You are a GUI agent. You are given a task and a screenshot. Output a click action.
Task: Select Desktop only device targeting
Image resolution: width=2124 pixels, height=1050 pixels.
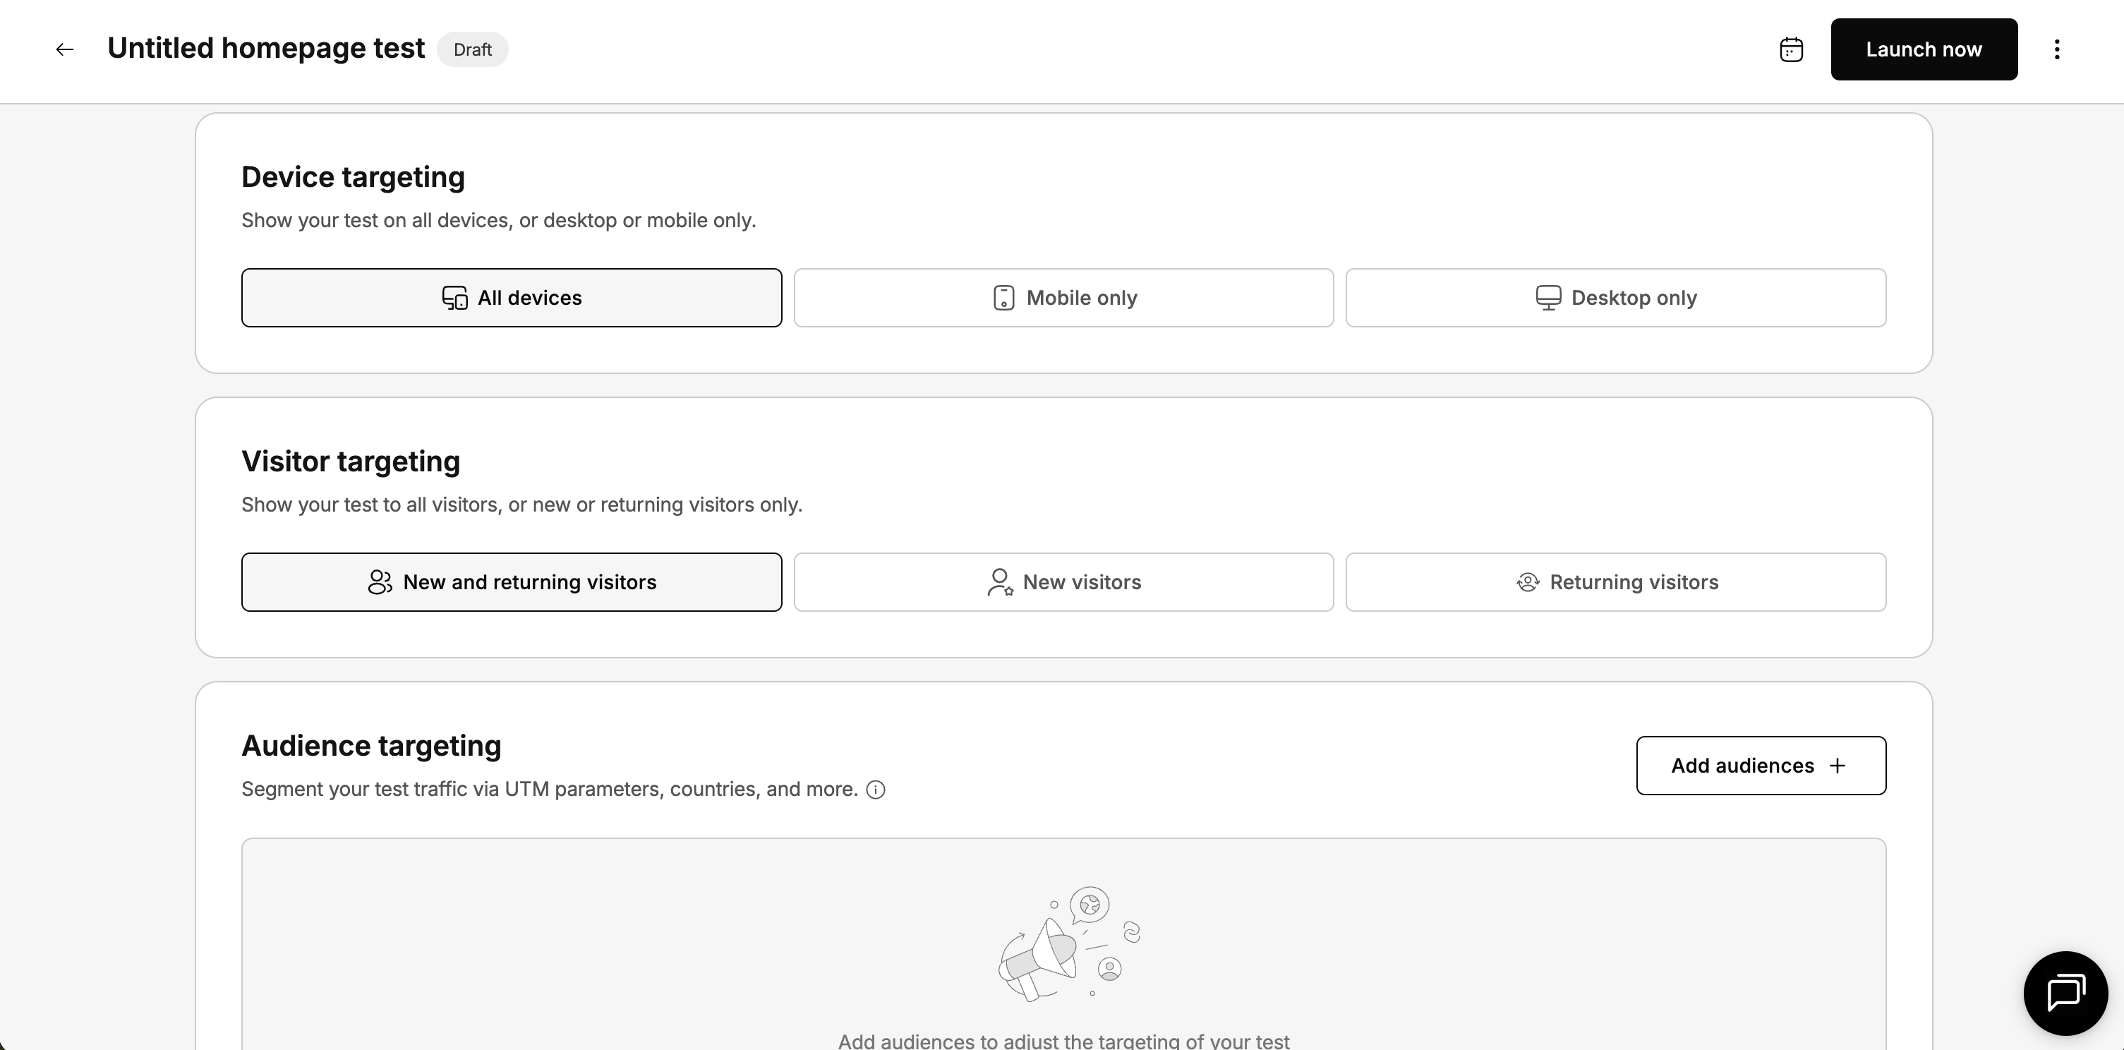(x=1615, y=298)
